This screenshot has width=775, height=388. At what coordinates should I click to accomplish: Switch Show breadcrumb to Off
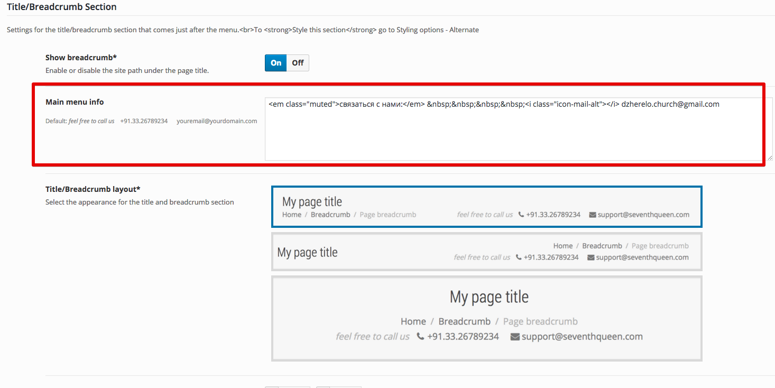pyautogui.click(x=298, y=63)
